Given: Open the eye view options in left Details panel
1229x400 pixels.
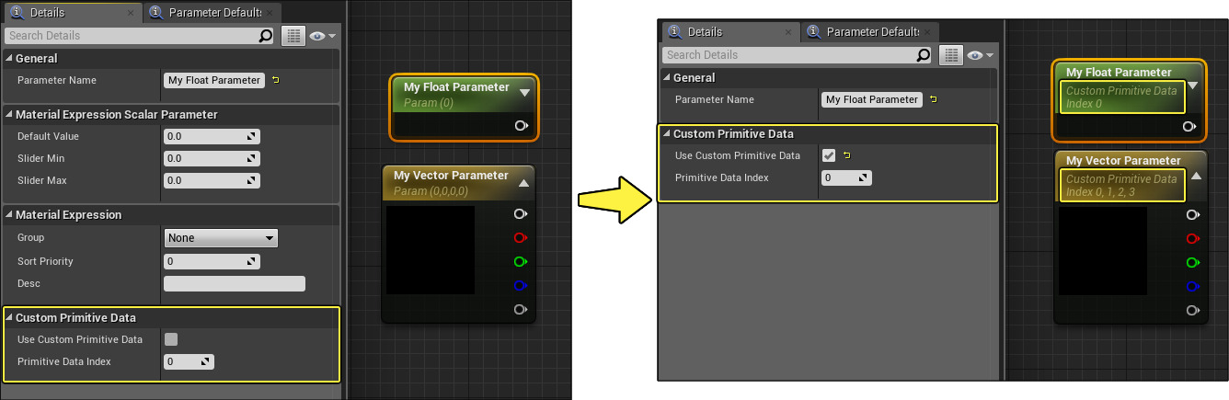Looking at the screenshot, I should pos(322,36).
